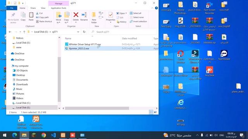Screen dimensions: 248x139
Task: Open Google Chrome from taskbar
Action: point(44,135)
